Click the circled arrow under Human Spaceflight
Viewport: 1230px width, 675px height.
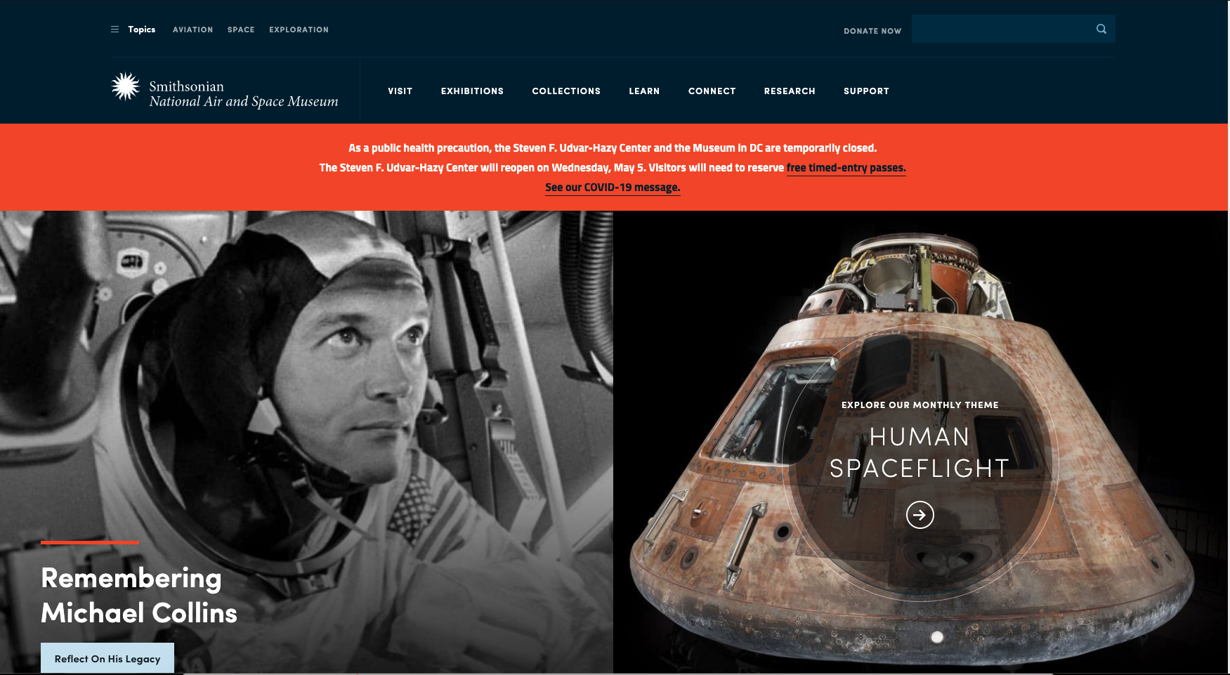pos(920,515)
